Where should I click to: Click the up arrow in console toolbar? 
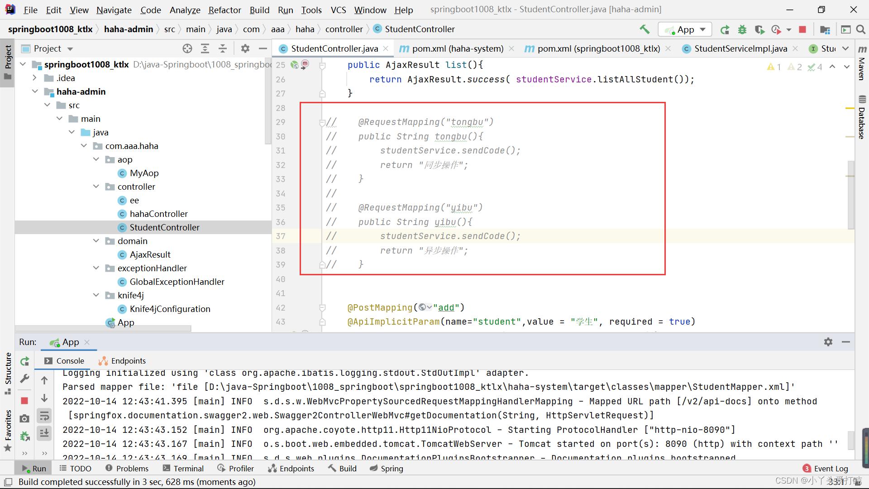tap(44, 380)
